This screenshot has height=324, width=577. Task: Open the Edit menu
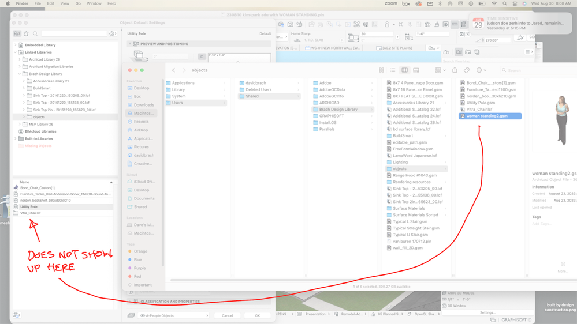(x=50, y=3)
